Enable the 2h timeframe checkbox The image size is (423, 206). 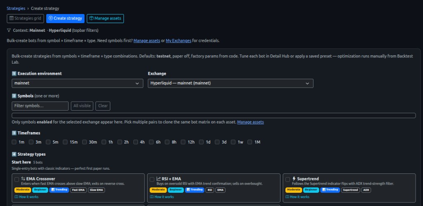(x=120, y=142)
